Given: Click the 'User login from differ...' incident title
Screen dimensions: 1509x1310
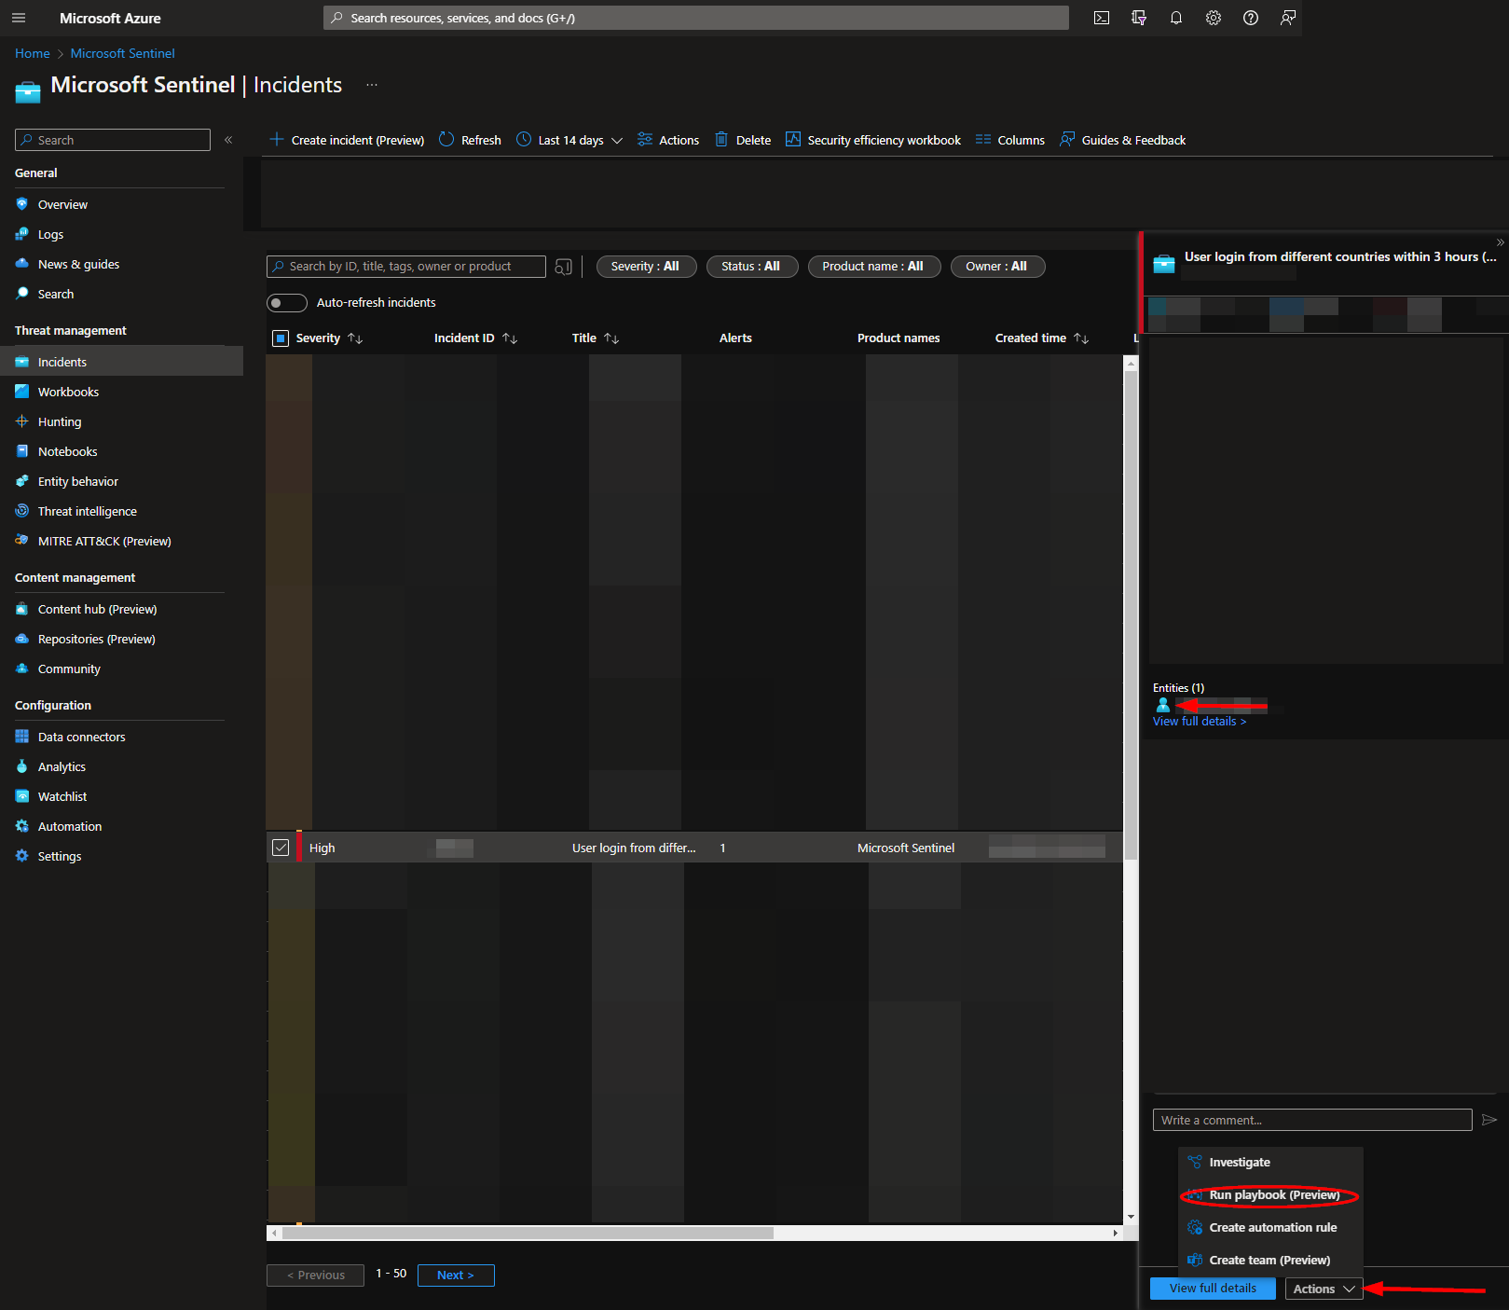Looking at the screenshot, I should tap(634, 848).
